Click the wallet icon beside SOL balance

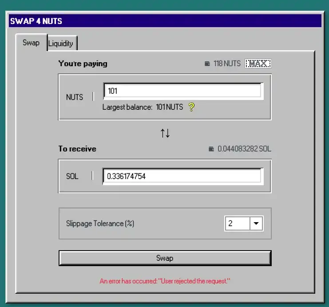pyautogui.click(x=211, y=149)
